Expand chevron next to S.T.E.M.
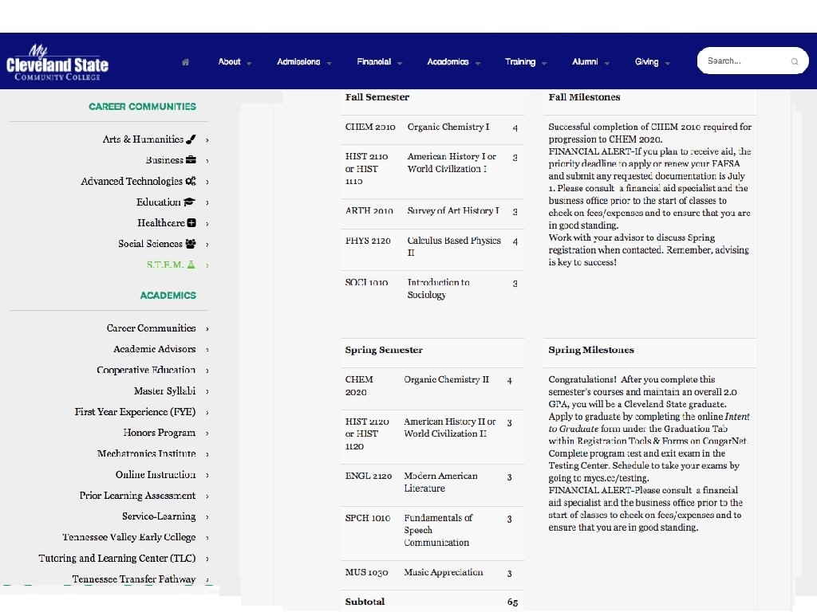Screen dimensions: 817x612 coord(207,265)
